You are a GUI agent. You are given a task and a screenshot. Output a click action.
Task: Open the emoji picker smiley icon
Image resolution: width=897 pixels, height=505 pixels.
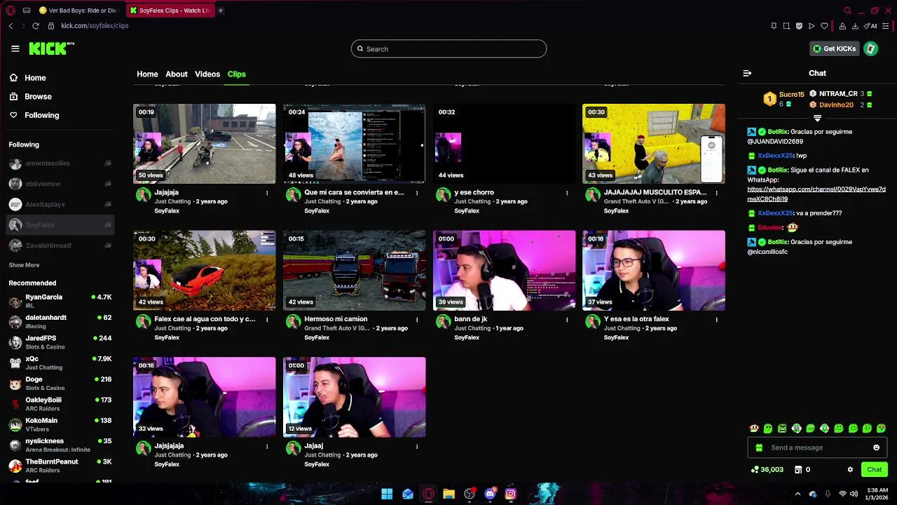coord(876,447)
